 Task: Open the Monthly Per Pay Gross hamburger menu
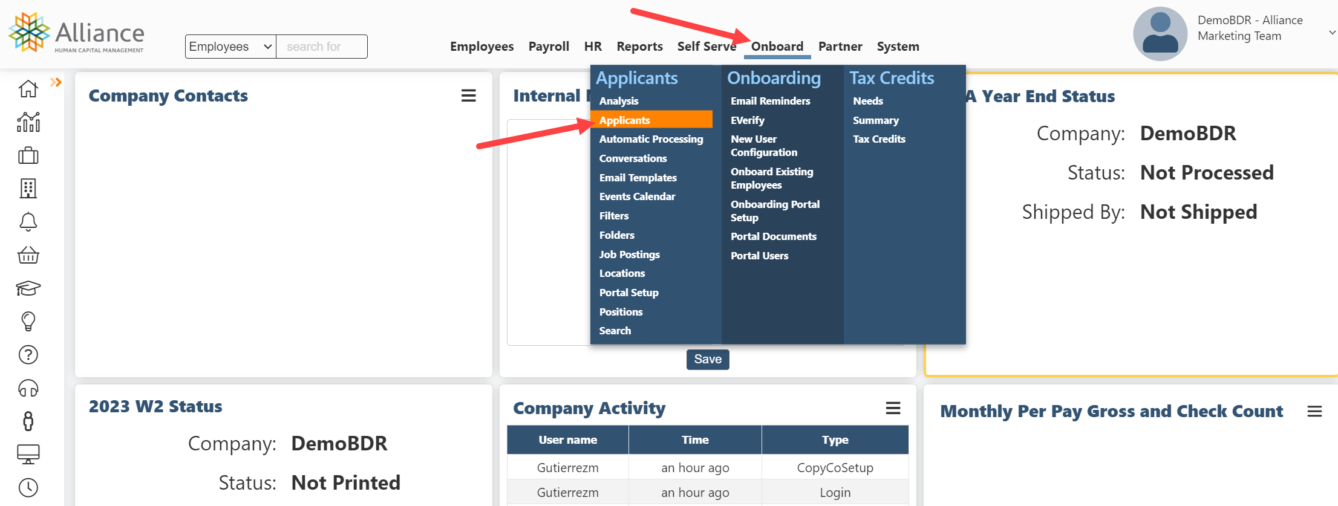pos(1314,411)
